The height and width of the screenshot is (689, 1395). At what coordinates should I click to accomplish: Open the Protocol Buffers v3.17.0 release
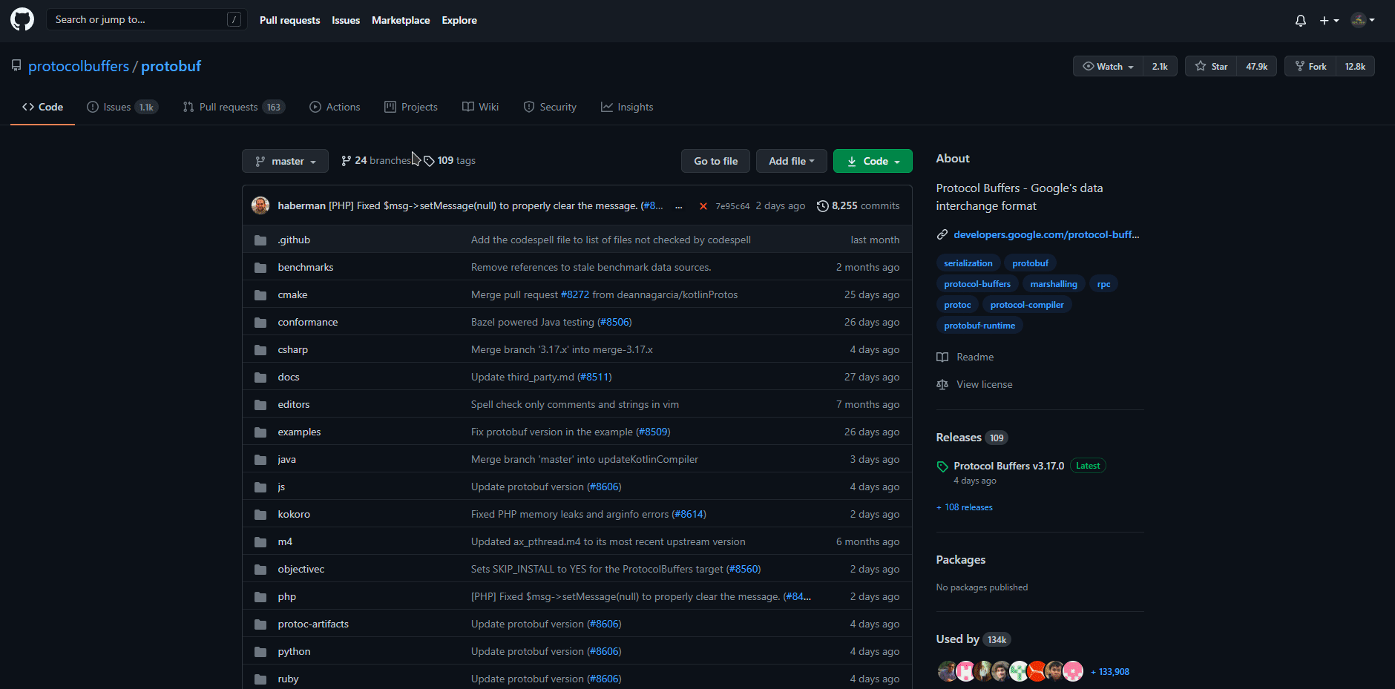click(1008, 466)
